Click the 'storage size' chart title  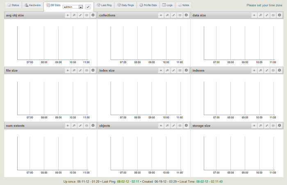coord(201,126)
